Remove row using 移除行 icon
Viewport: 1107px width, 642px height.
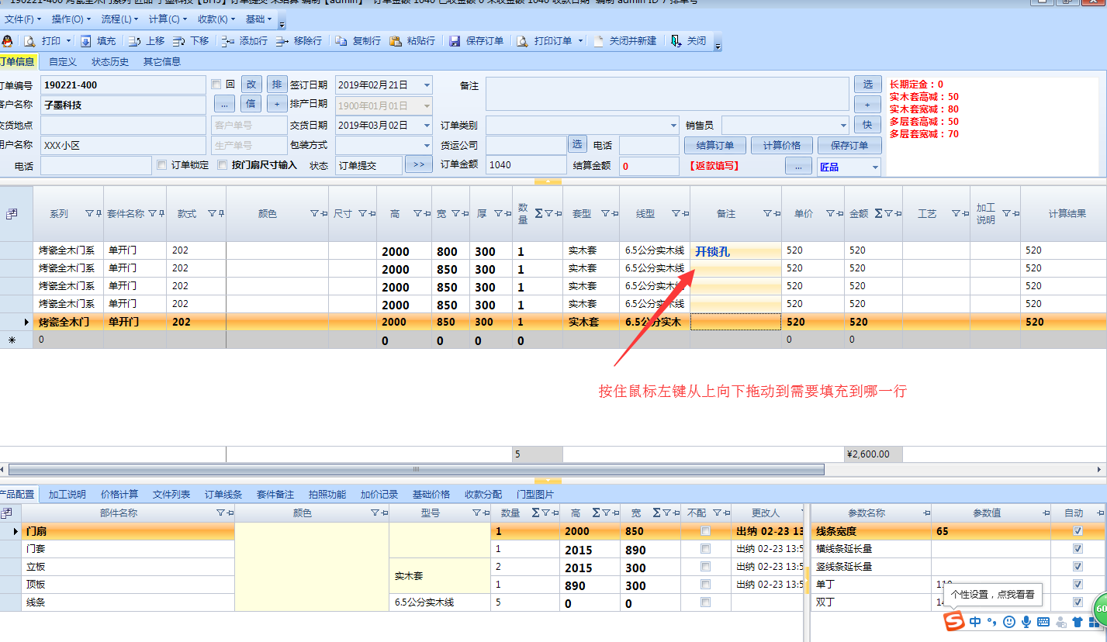(x=282, y=41)
